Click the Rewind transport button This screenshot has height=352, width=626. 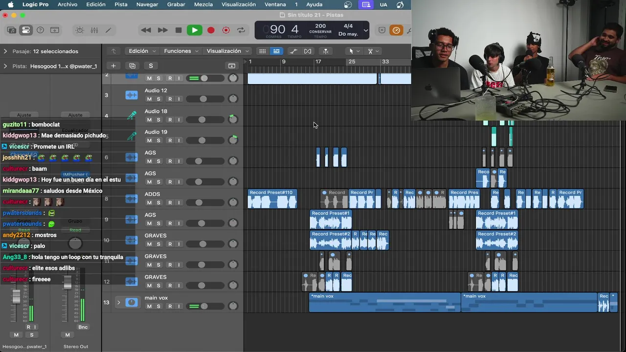point(146,30)
